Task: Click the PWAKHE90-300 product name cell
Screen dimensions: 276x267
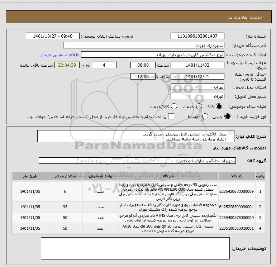Action: click(x=168, y=192)
